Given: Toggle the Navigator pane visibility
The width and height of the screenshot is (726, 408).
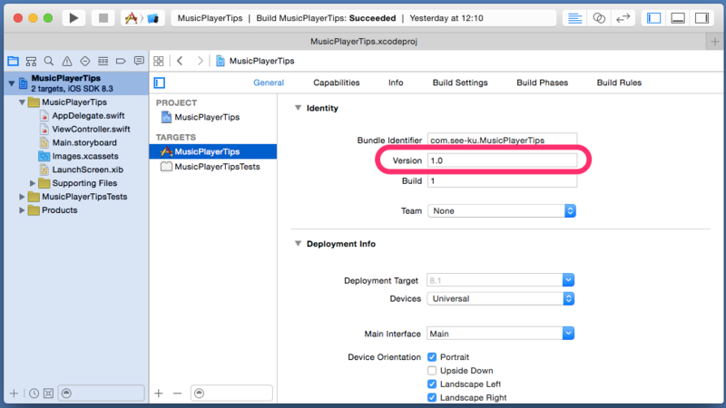Looking at the screenshot, I should pos(653,18).
